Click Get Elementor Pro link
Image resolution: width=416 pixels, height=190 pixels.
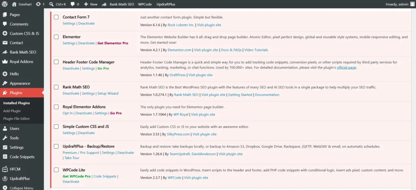(113, 43)
